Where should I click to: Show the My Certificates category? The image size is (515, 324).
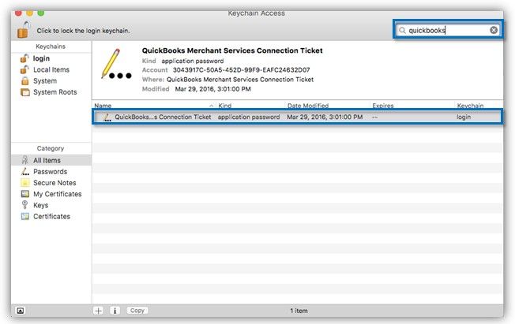click(x=57, y=194)
